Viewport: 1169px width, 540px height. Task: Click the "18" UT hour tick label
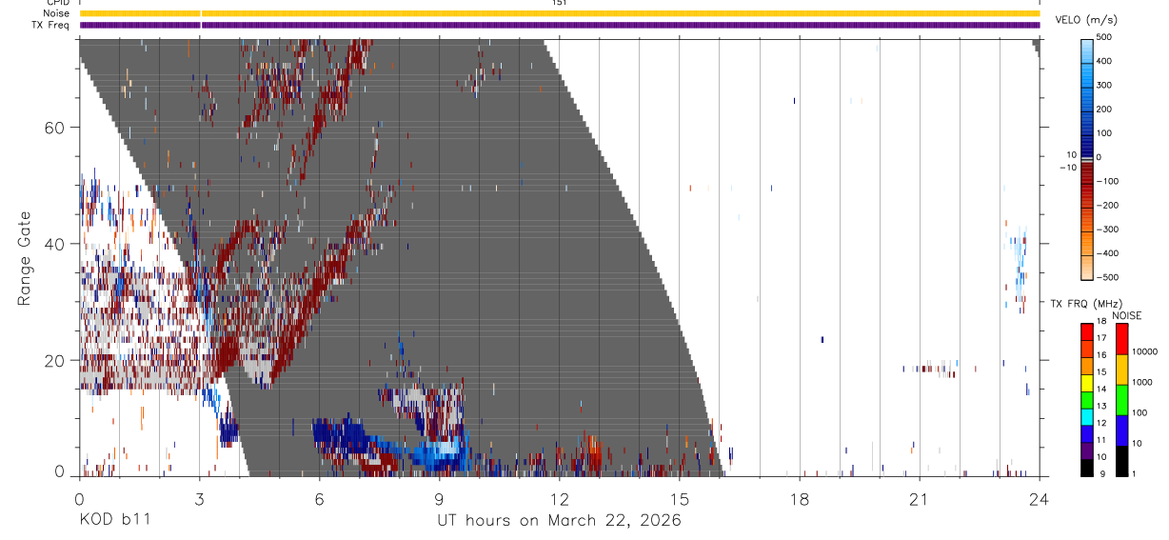[800, 499]
